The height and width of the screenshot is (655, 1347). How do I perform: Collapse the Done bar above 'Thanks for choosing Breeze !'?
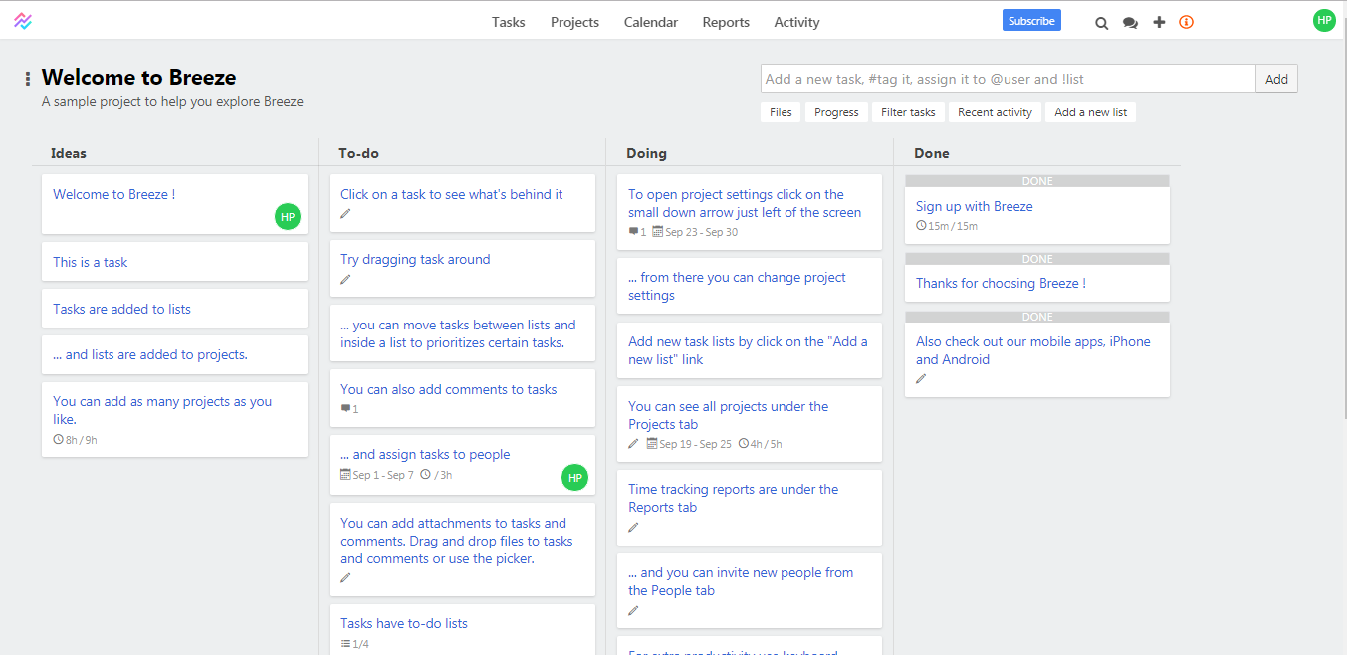1036,258
